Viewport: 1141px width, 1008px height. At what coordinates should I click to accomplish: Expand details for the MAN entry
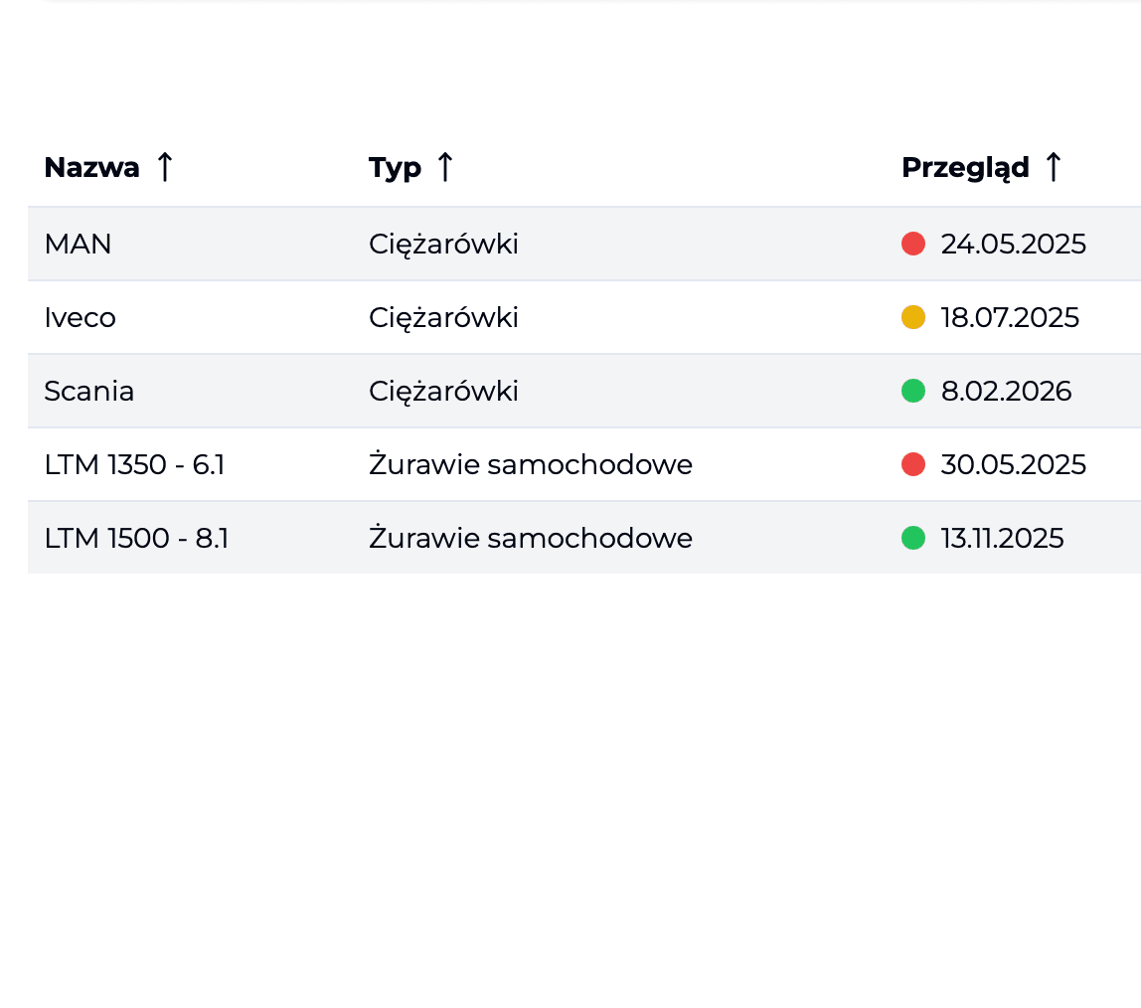(78, 243)
